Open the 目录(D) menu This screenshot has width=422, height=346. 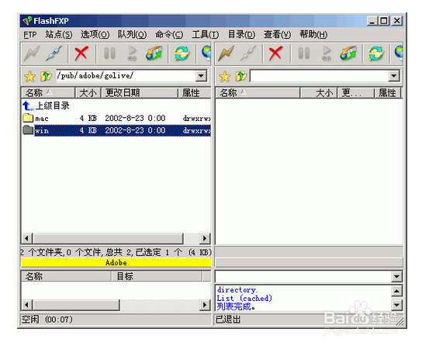[241, 34]
